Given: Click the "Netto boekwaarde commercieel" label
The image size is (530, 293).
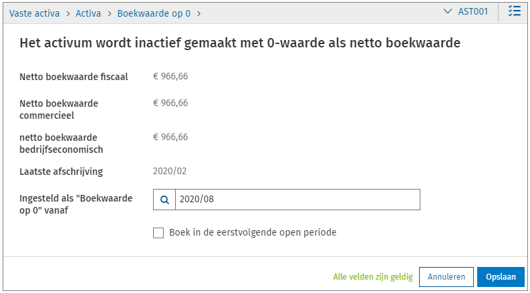Looking at the screenshot, I should 59,109.
